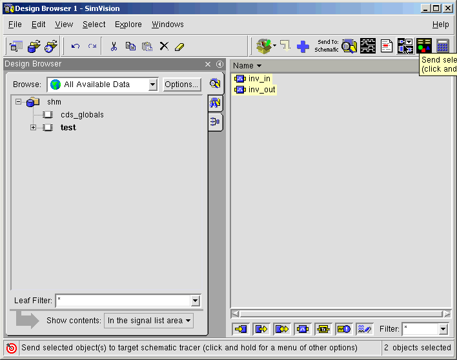The height and width of the screenshot is (360, 457).
Task: Toggle the inout ports filter button
Action: tap(282, 329)
